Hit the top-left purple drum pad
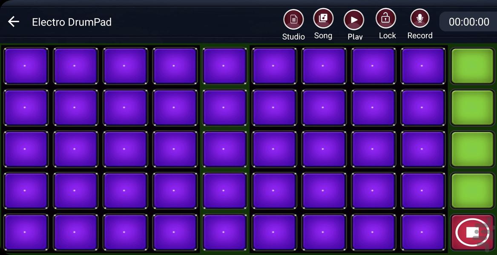 coord(26,66)
